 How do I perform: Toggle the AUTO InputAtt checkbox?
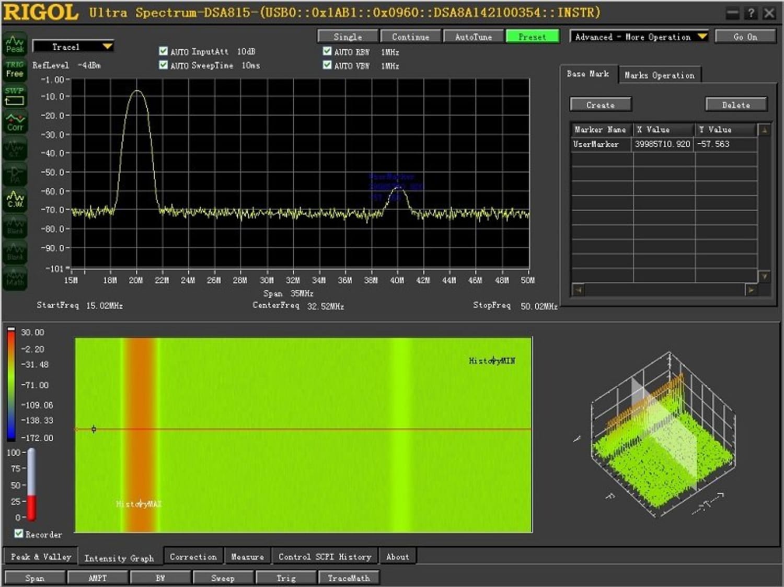163,51
